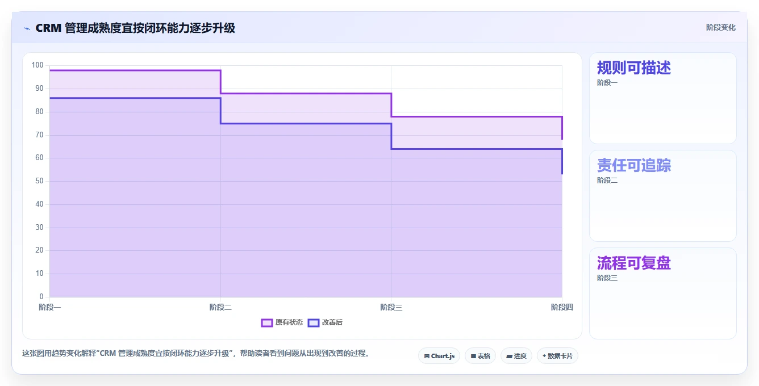
Task: Toggle the 改善后 legend entry
Action: tap(325, 322)
